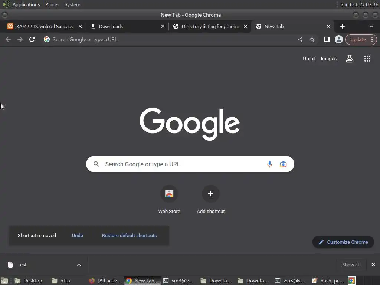The image size is (380, 285).
Task: Show all downloads
Action: pos(351,265)
